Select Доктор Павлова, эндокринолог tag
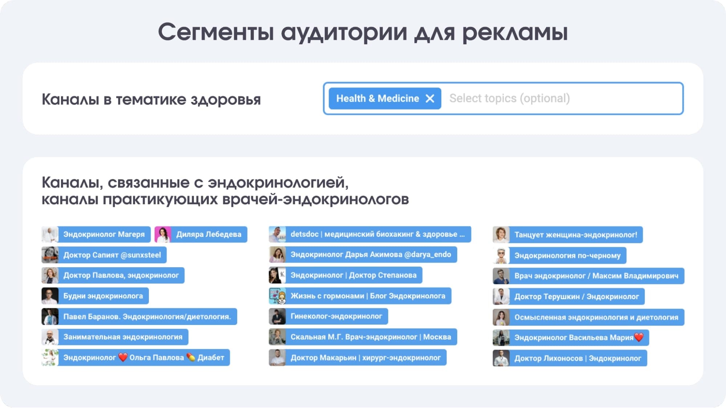This screenshot has height=408, width=726. click(x=121, y=275)
